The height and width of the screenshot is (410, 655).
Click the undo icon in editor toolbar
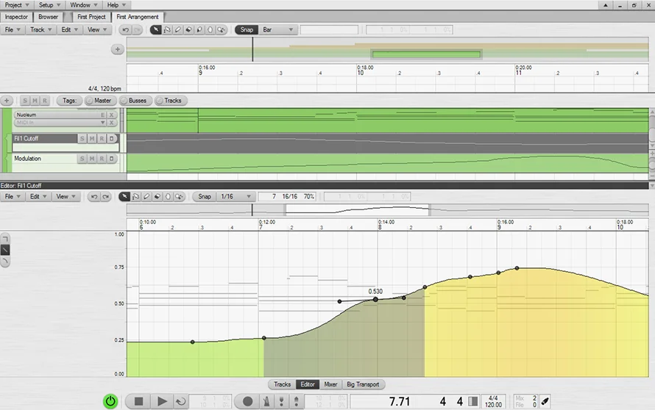(x=93, y=197)
